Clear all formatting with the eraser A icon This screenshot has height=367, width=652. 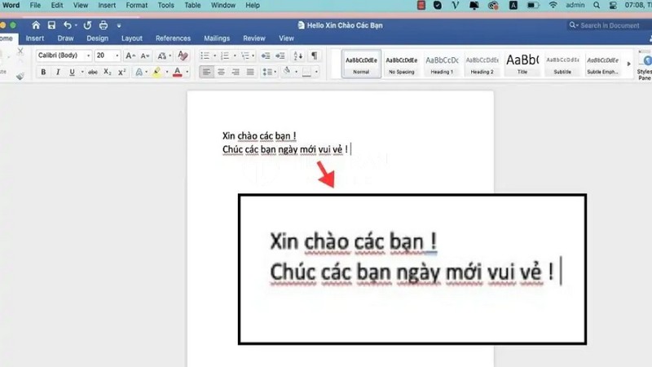(x=183, y=55)
